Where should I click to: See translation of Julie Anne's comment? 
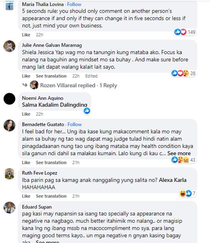coord(51,76)
